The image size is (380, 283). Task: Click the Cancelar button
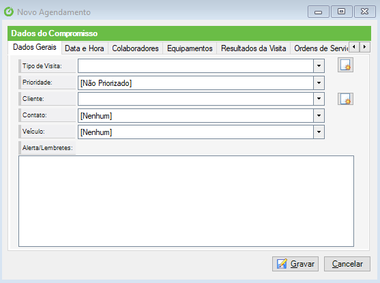347,264
